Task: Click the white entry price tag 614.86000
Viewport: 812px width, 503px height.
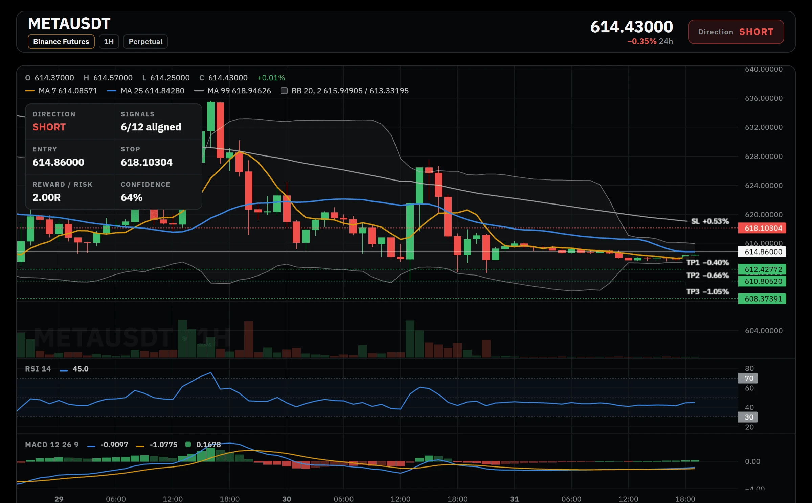Action: (x=762, y=252)
